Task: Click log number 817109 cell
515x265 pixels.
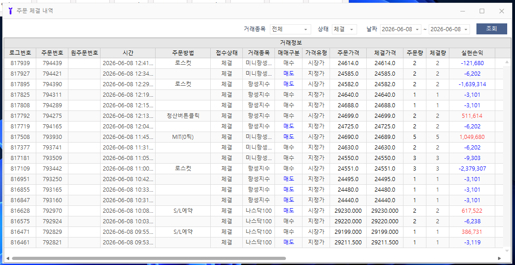Action: point(20,168)
